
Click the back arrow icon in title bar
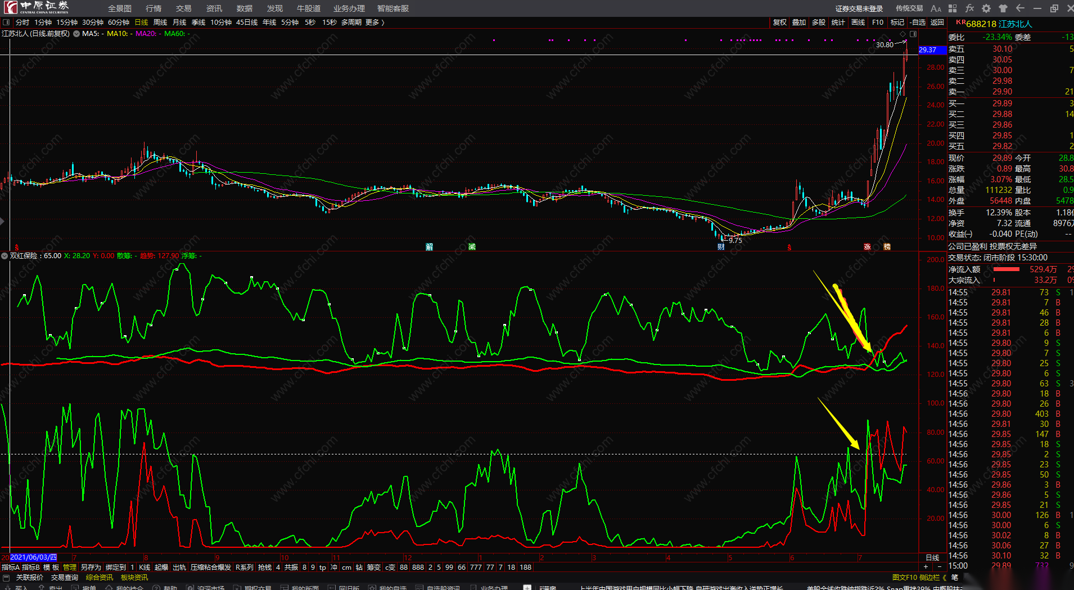click(1020, 8)
